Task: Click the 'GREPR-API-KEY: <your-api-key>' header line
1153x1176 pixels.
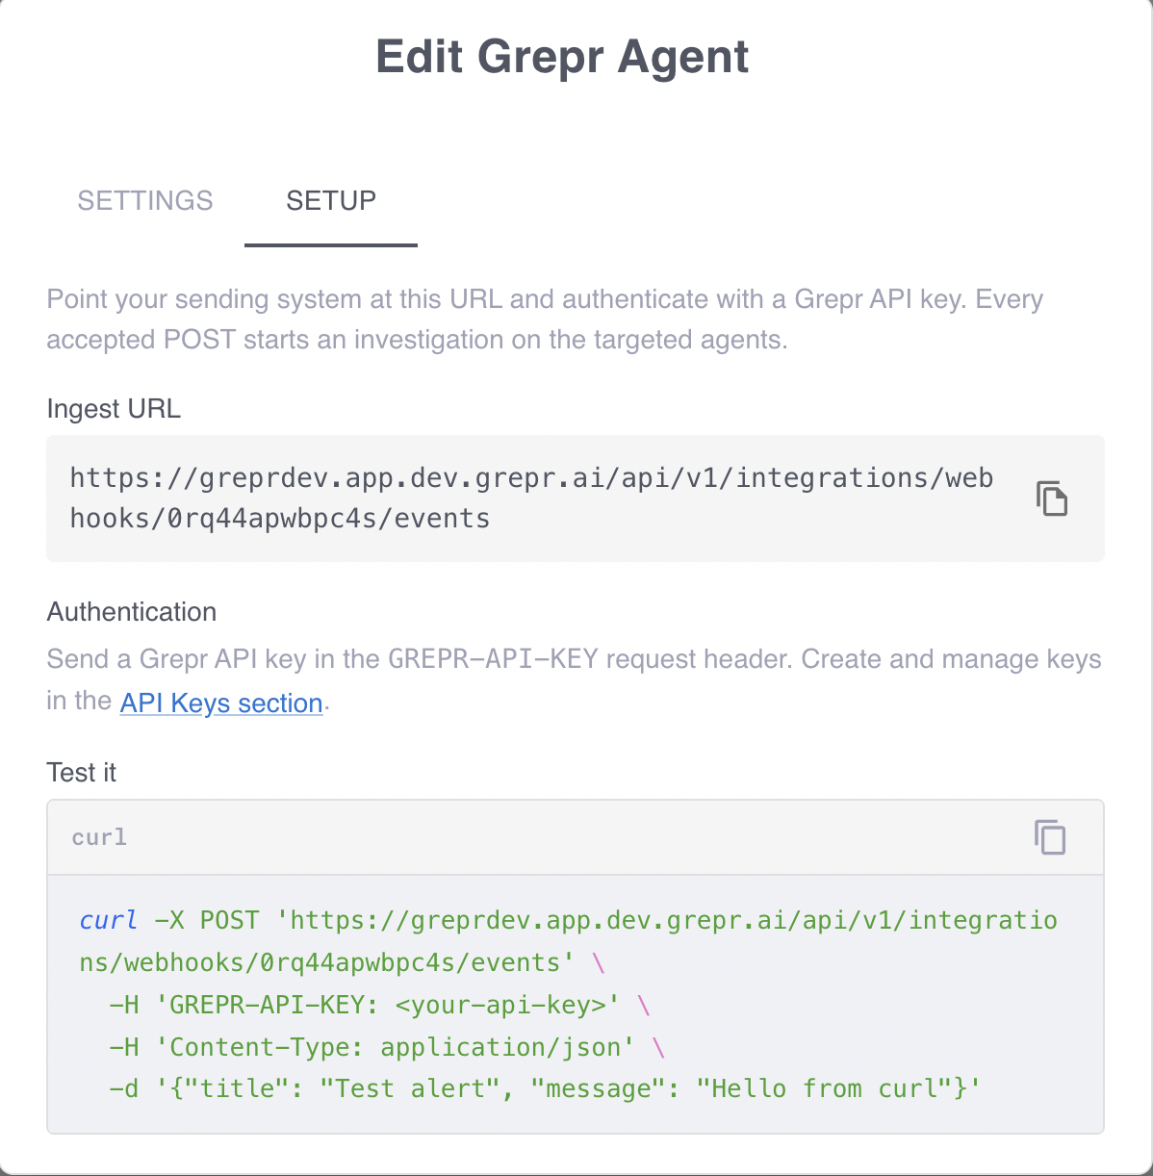Action: (x=380, y=1005)
